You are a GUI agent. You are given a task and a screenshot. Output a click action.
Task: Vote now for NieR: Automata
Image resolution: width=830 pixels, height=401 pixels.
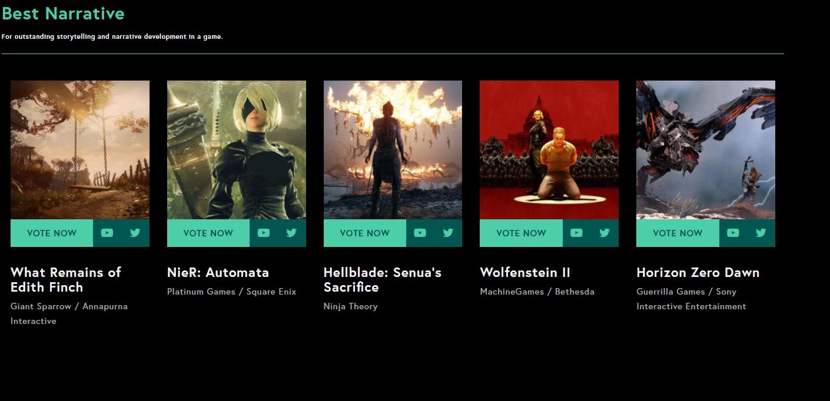(x=208, y=233)
